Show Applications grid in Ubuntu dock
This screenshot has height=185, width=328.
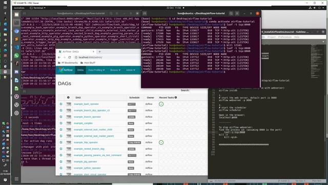[x=16, y=179]
